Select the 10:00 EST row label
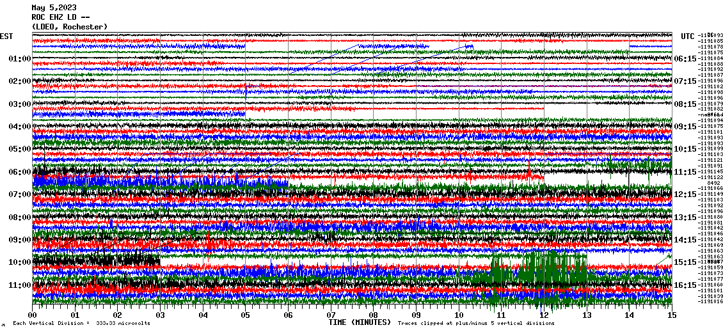 pyautogui.click(x=20, y=262)
